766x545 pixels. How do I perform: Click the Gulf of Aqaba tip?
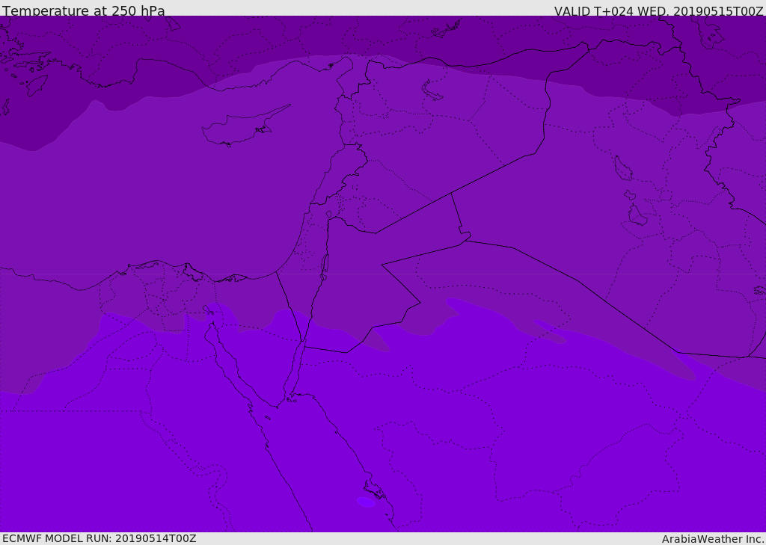304,344
